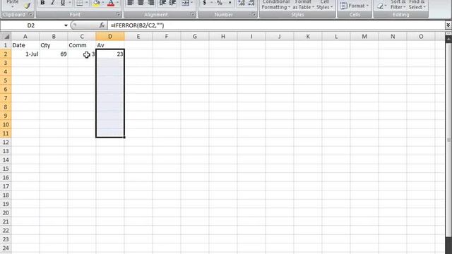Open the Cells Format menu
This screenshot has height=254, width=452.
pyautogui.click(x=354, y=6)
